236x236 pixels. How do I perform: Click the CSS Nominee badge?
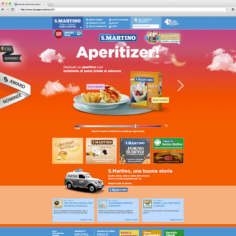(x=11, y=54)
